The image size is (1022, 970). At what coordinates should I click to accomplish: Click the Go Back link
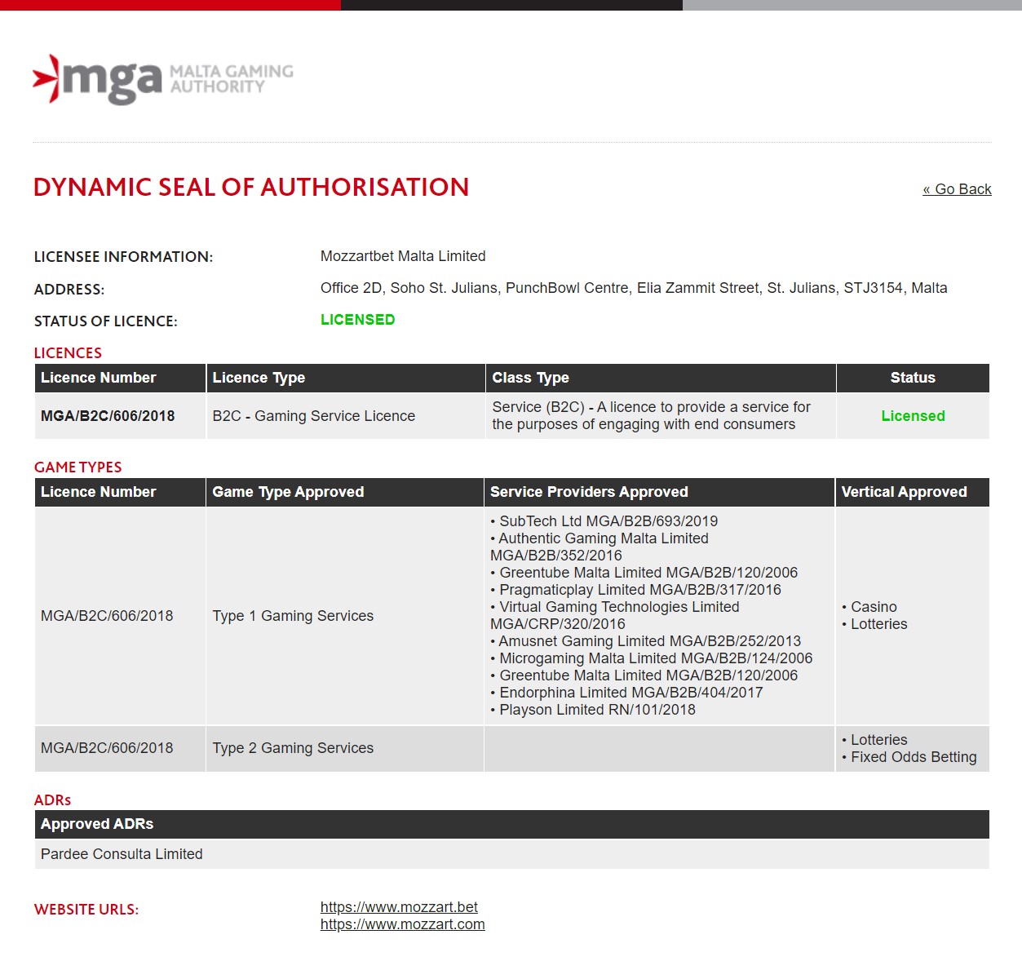(957, 189)
